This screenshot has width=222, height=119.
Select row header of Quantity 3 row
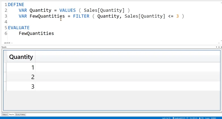5,86
